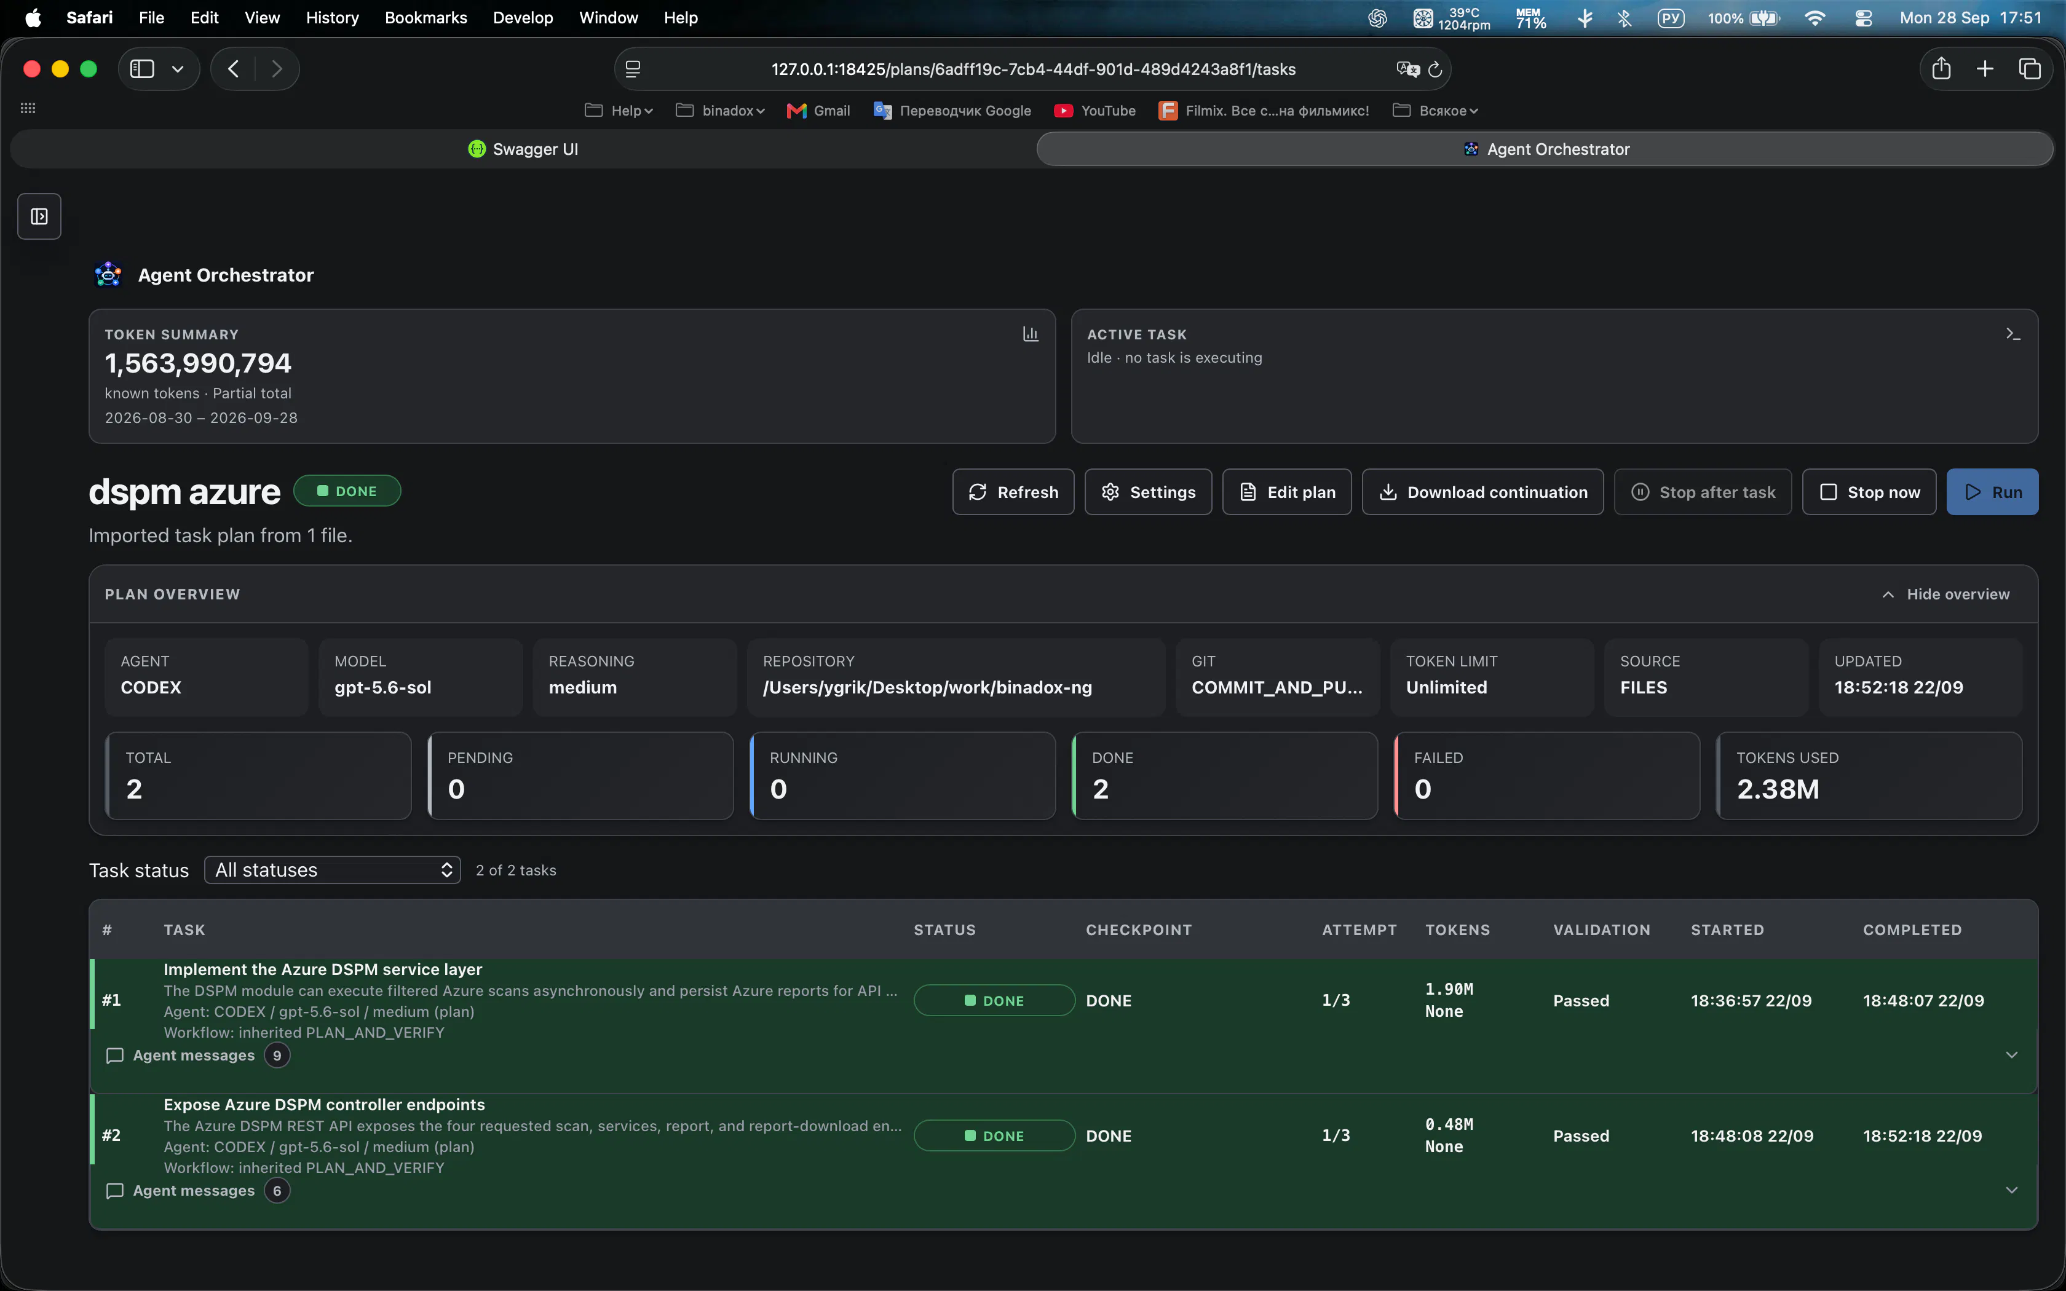This screenshot has width=2066, height=1291.
Task: Toggle Safari sidebar button
Action: pyautogui.click(x=141, y=69)
